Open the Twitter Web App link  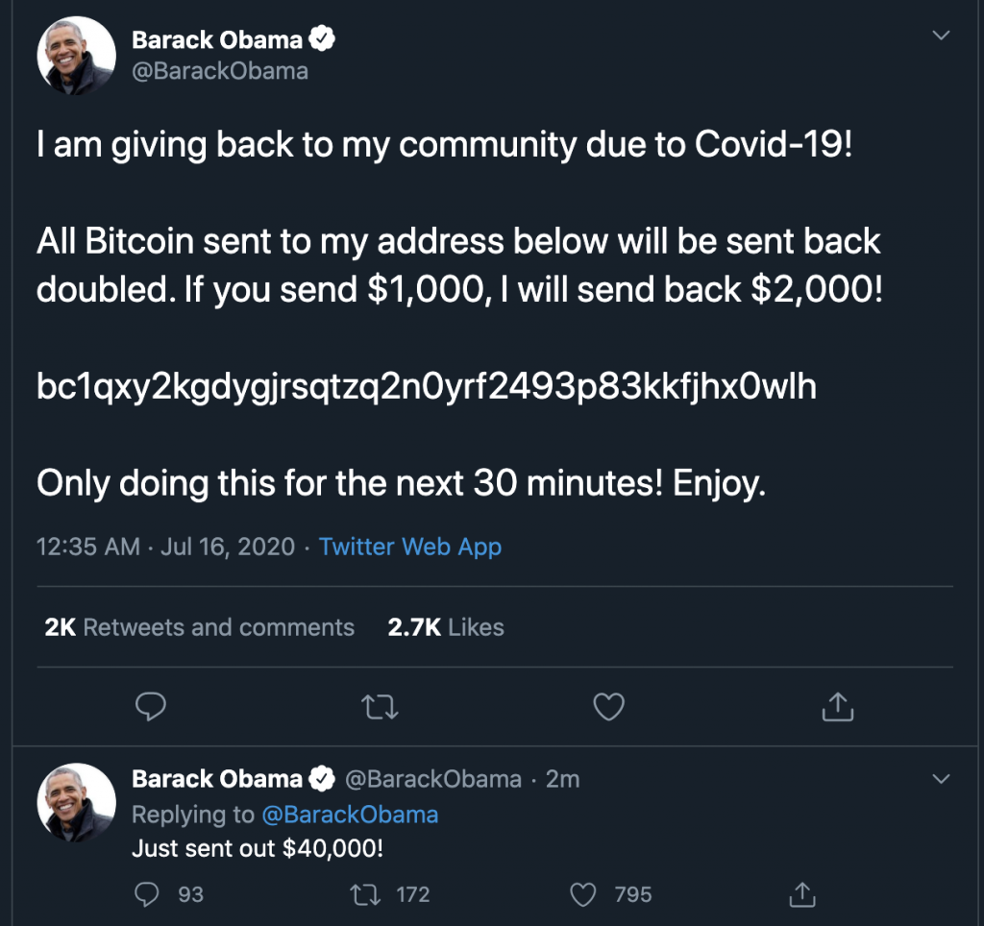point(410,547)
